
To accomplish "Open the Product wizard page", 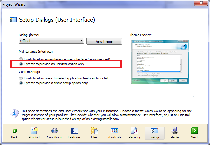I will coord(34,133).
